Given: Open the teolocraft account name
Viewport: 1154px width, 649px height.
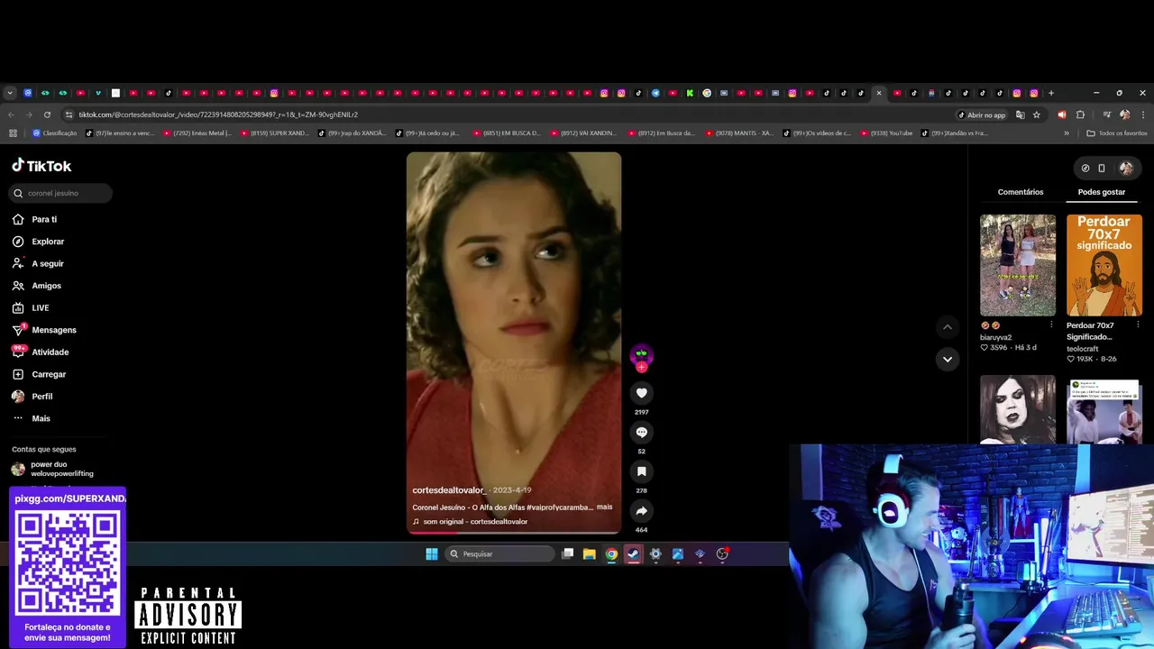Looking at the screenshot, I should point(1083,348).
